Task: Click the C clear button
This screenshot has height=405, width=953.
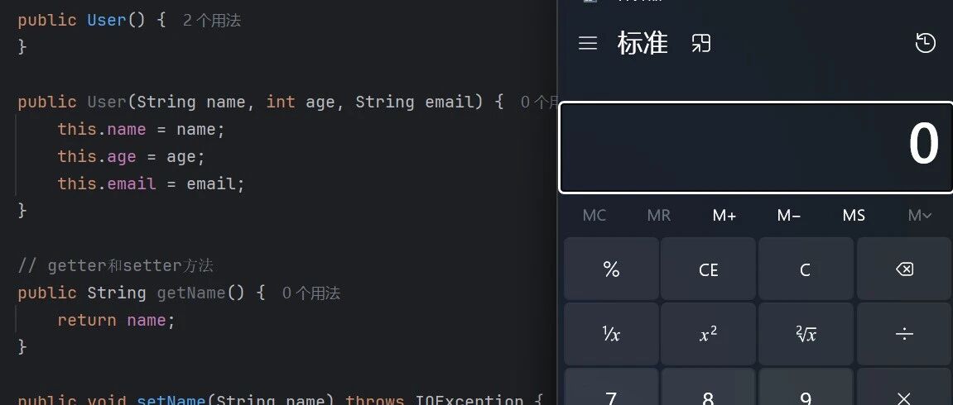Action: (806, 269)
